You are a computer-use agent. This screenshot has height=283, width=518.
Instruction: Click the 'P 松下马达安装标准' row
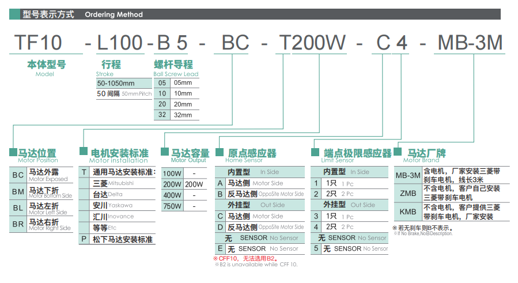coord(118,239)
